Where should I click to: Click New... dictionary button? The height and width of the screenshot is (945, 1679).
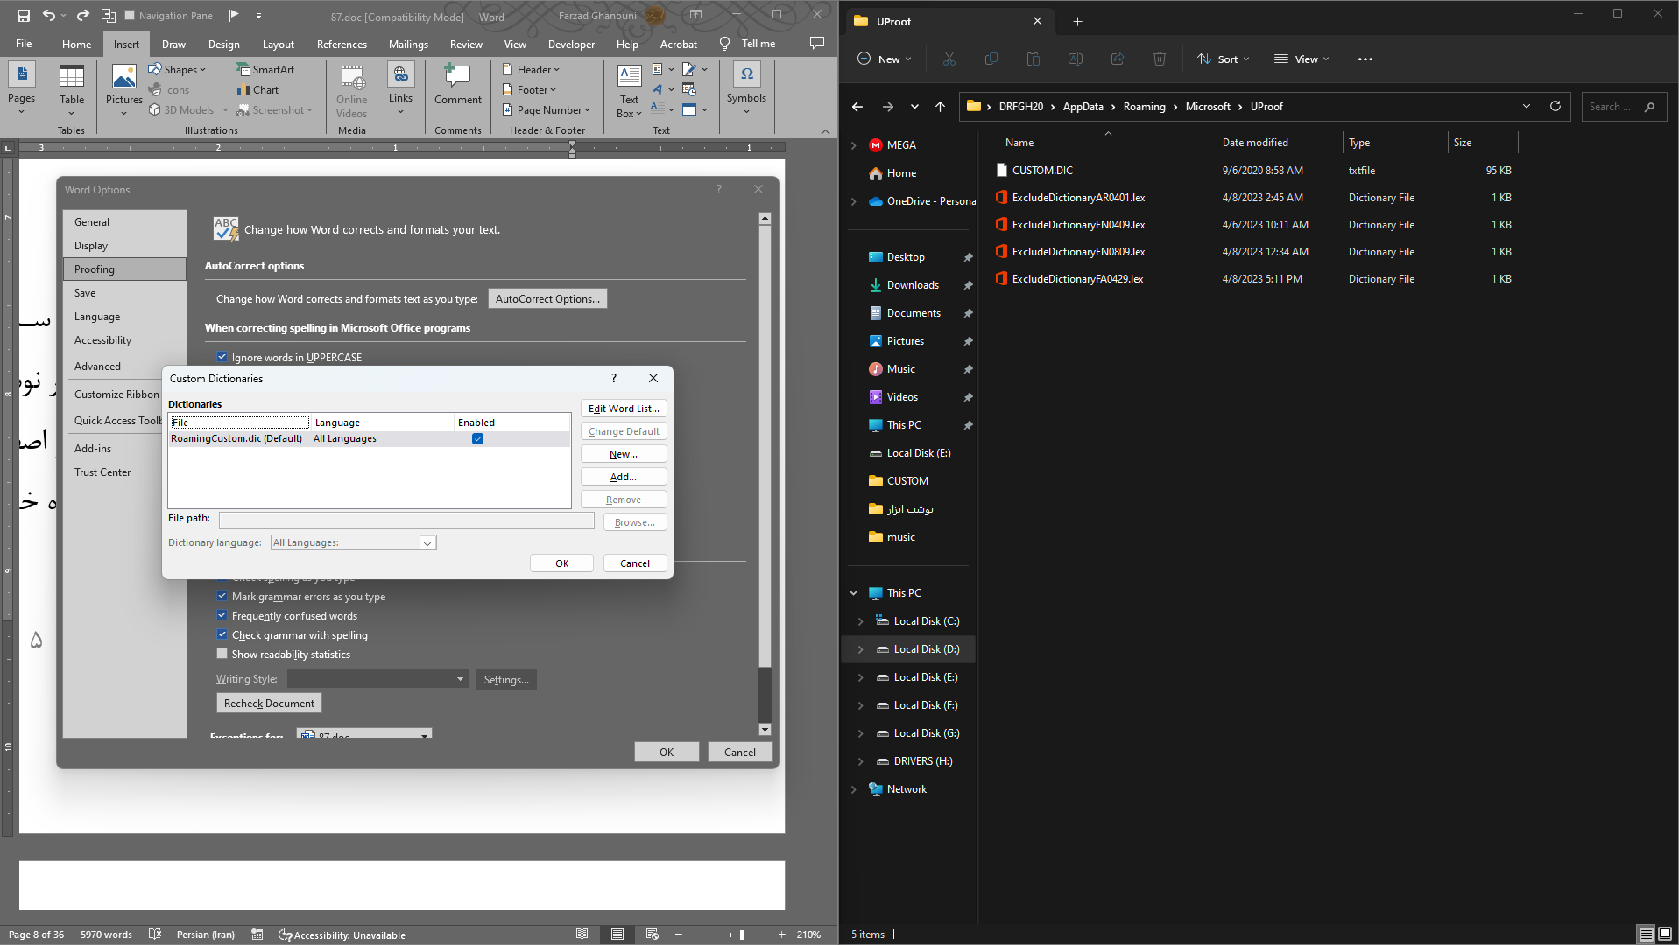point(624,454)
